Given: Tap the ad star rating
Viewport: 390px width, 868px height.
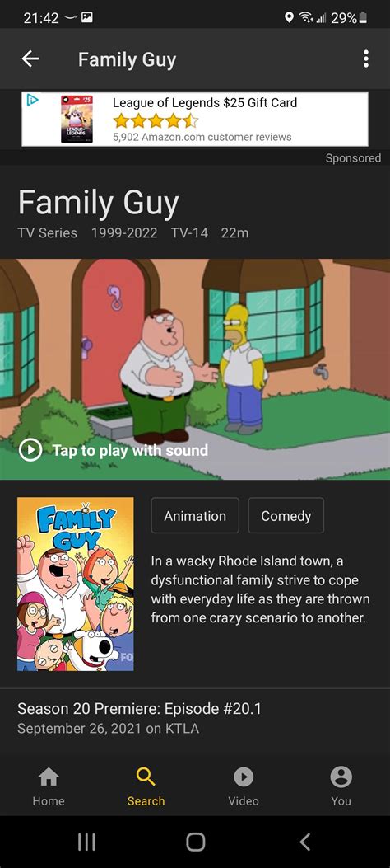Looking at the screenshot, I should (156, 120).
